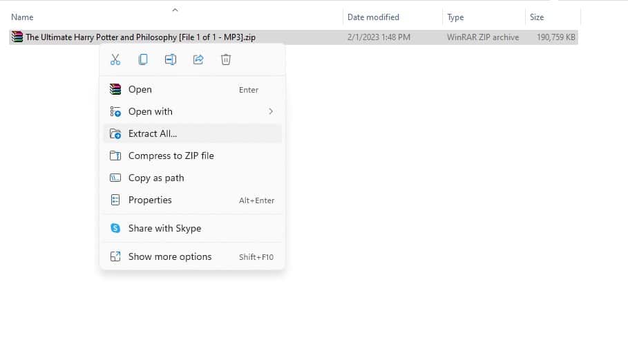The height and width of the screenshot is (347, 628).
Task: Select Share with Skype
Action: (x=192, y=228)
